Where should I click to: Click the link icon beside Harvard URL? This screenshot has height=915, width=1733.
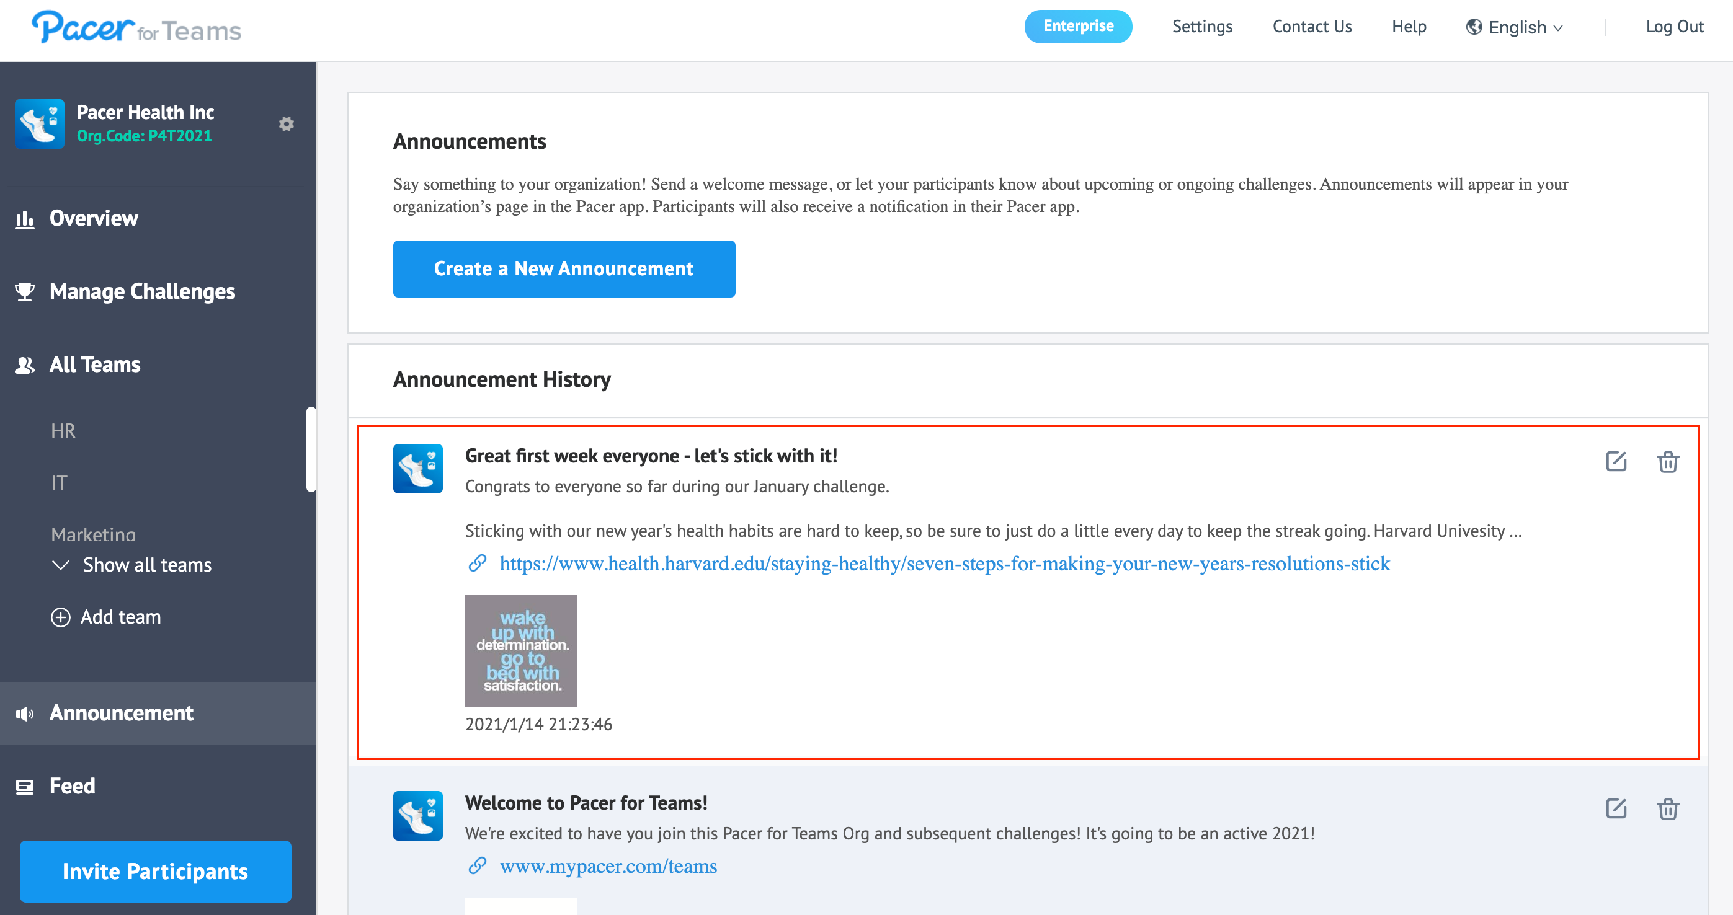477,564
